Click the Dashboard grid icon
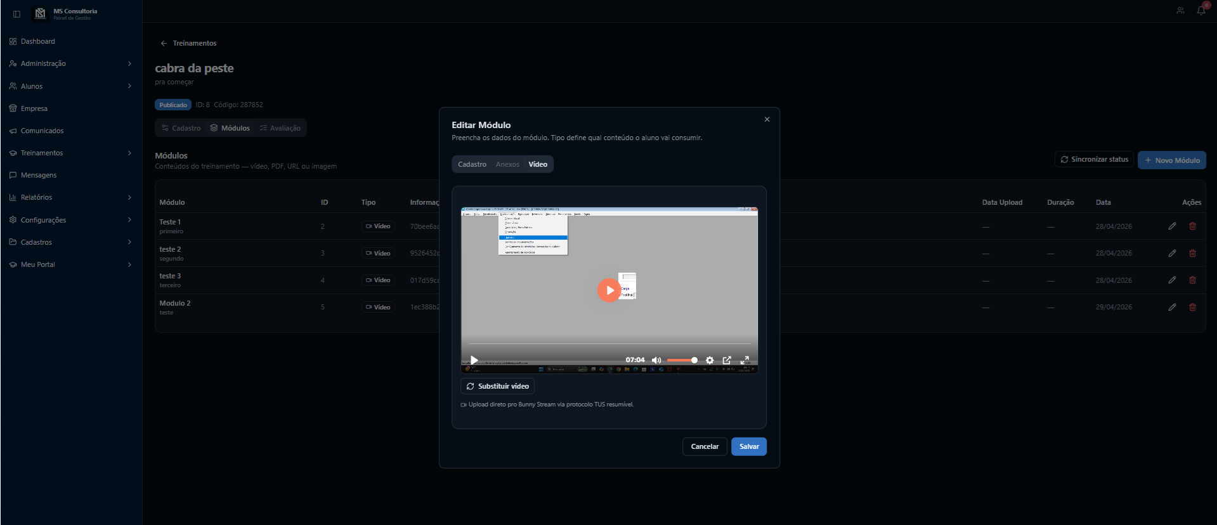The image size is (1217, 525). 13,41
